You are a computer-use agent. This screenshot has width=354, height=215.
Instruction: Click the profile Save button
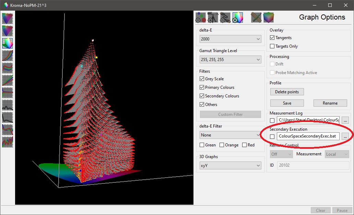(x=287, y=103)
